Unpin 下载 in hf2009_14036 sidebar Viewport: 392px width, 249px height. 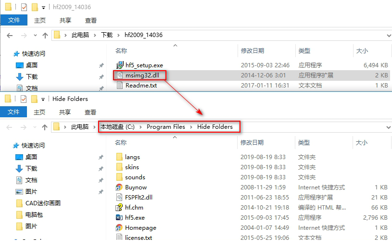pyautogui.click(x=101, y=77)
